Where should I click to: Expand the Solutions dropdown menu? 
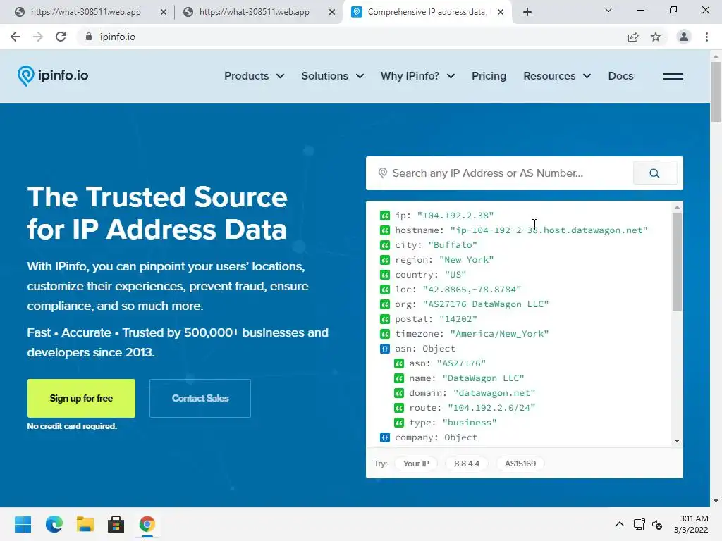tap(333, 76)
